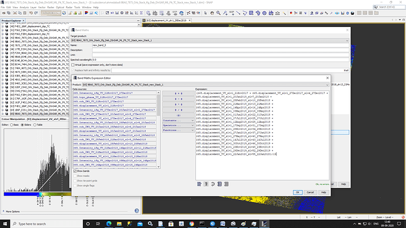Click the RGB image window icon in the toolbar

pyautogui.click(x=86, y=13)
